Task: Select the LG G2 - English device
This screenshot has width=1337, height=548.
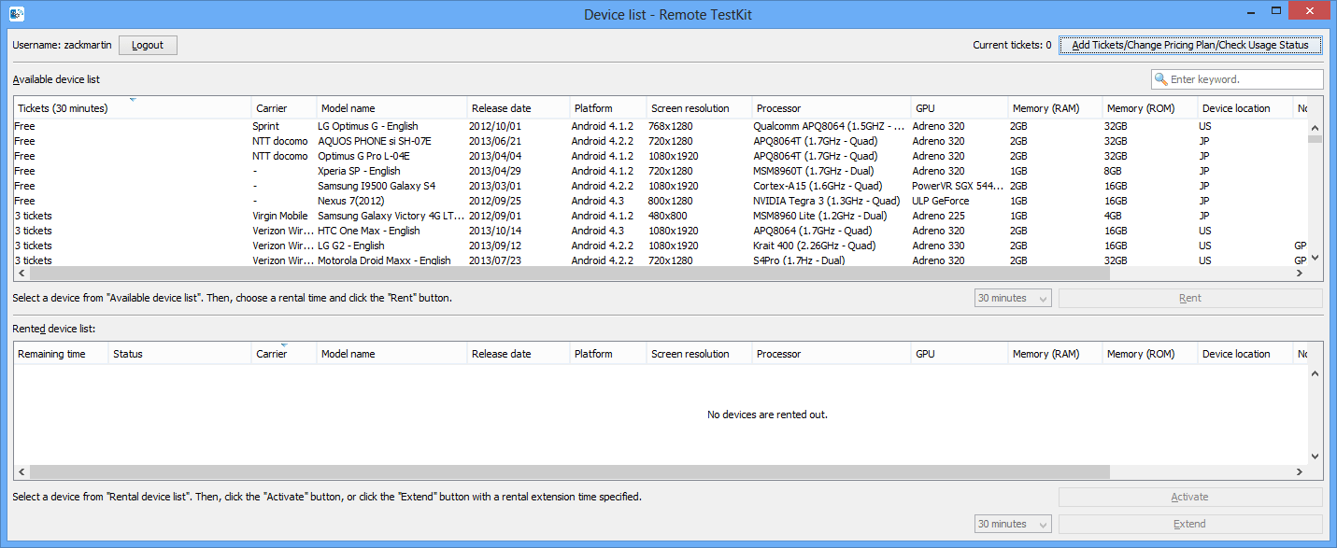Action: coord(661,246)
